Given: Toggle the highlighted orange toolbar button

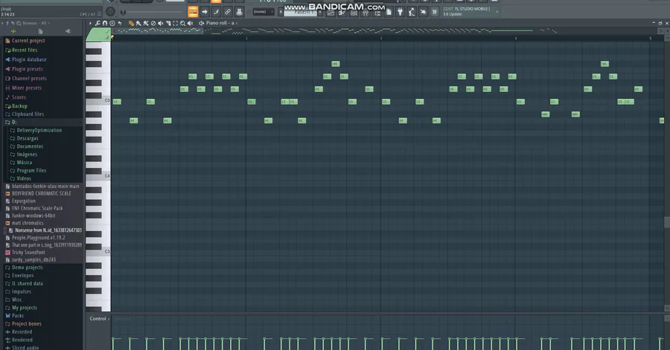Looking at the screenshot, I should coord(193,11).
